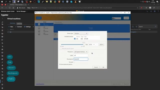Click the Mountpoint text field
The height and width of the screenshot is (90, 160).
pos(81,59)
